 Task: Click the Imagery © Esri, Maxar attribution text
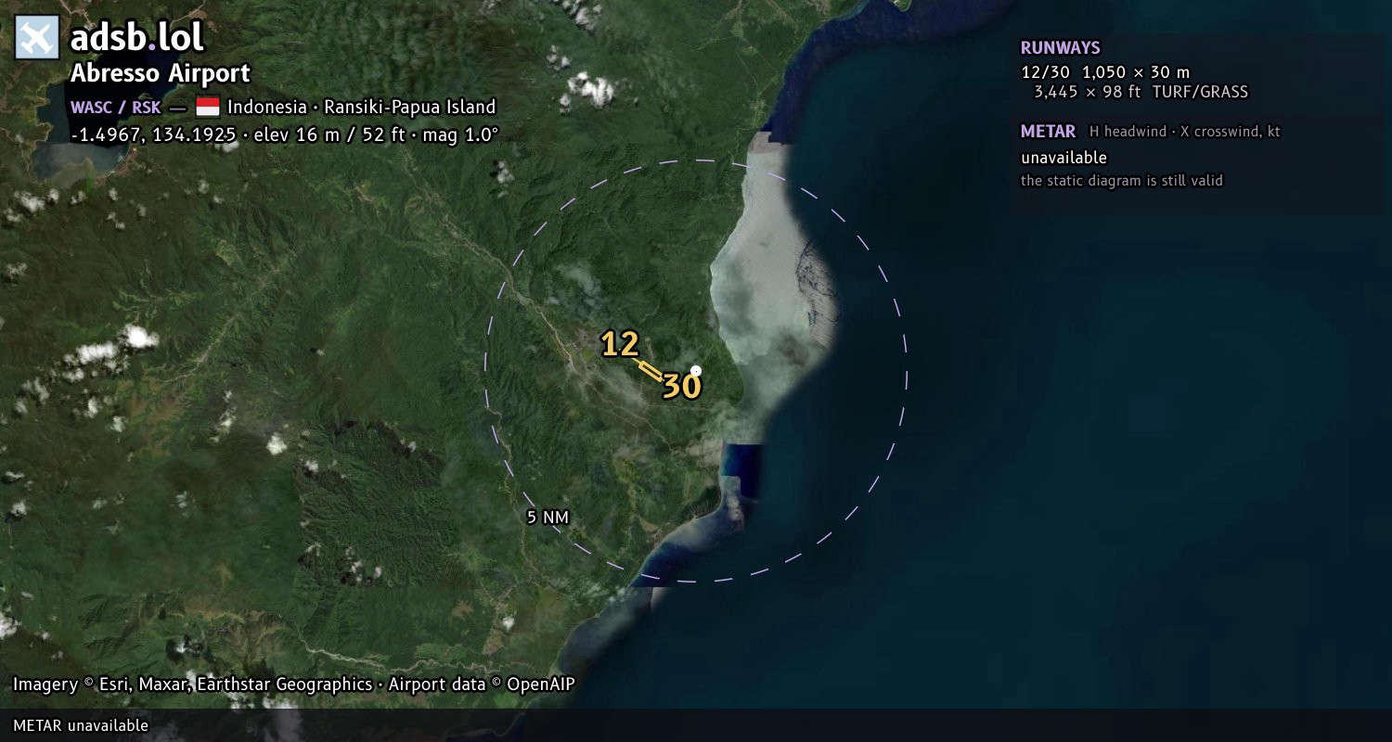(x=293, y=684)
